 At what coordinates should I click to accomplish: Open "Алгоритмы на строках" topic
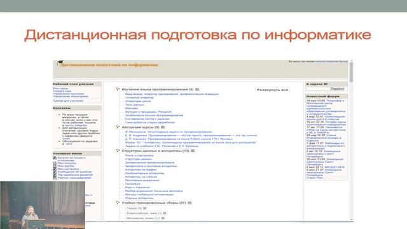tap(141, 177)
